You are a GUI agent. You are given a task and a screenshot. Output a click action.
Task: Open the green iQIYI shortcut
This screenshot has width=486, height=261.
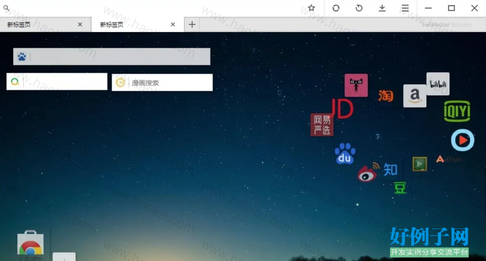(x=457, y=111)
